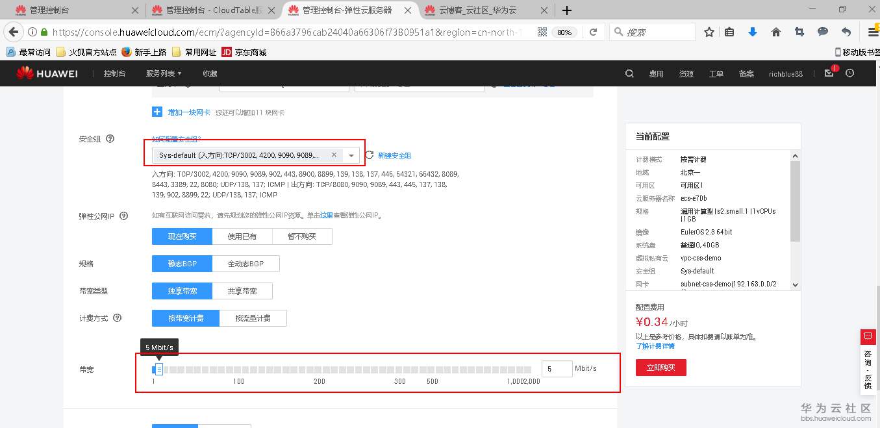
Task: Open the search magnifier in the Huawei console header
Action: coord(629,73)
